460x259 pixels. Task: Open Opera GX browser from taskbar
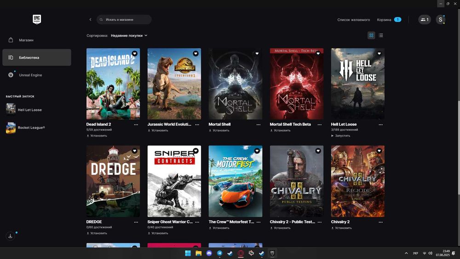(241, 253)
